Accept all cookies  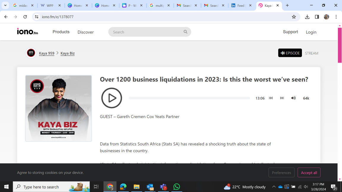(x=309, y=173)
